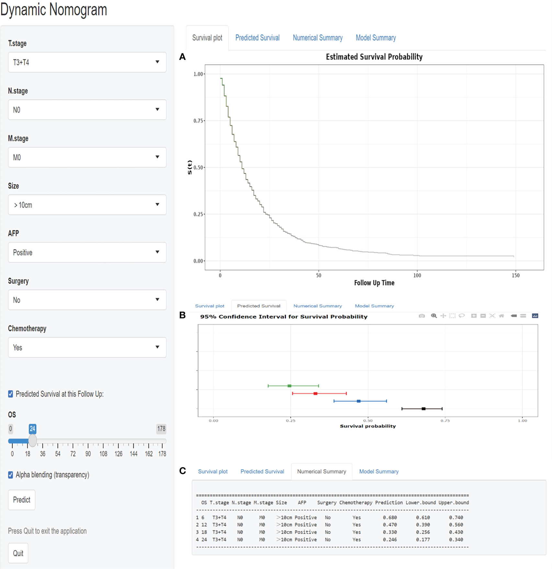Open the Surgery dropdown showing No

click(x=87, y=300)
